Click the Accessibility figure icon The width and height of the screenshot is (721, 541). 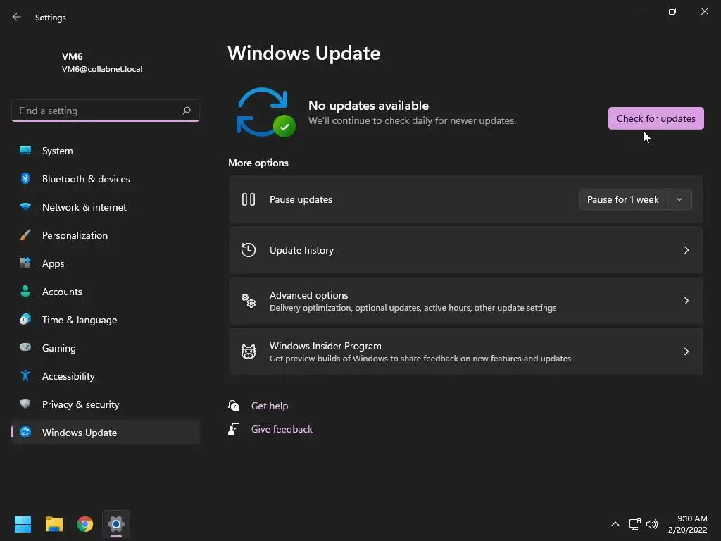tap(25, 376)
